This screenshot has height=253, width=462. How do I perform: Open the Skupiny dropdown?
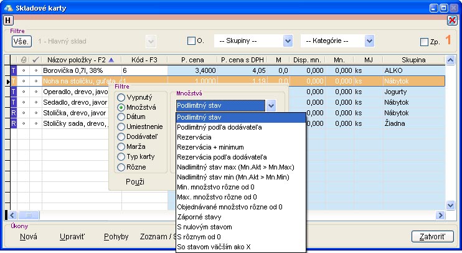(287, 41)
